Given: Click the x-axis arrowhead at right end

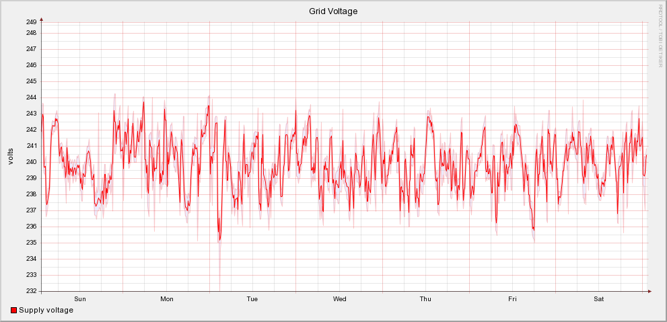Looking at the screenshot, I should [650, 291].
